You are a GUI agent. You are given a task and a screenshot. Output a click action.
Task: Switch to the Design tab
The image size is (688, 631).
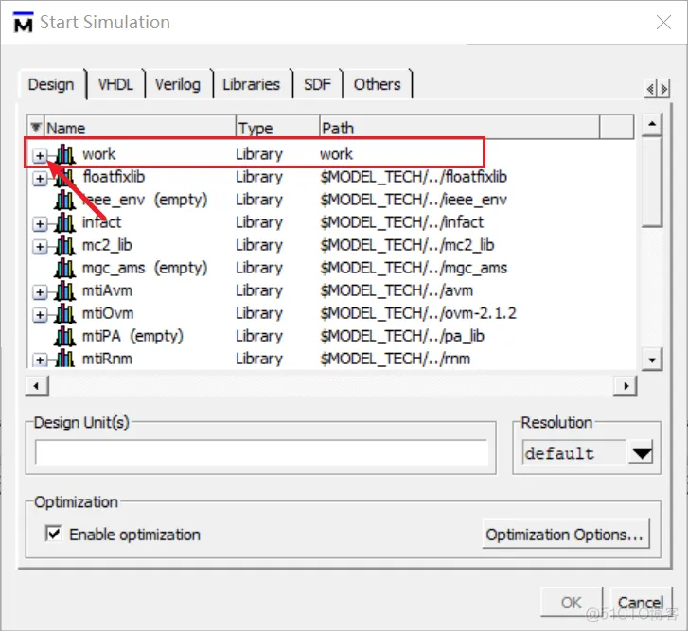point(51,84)
